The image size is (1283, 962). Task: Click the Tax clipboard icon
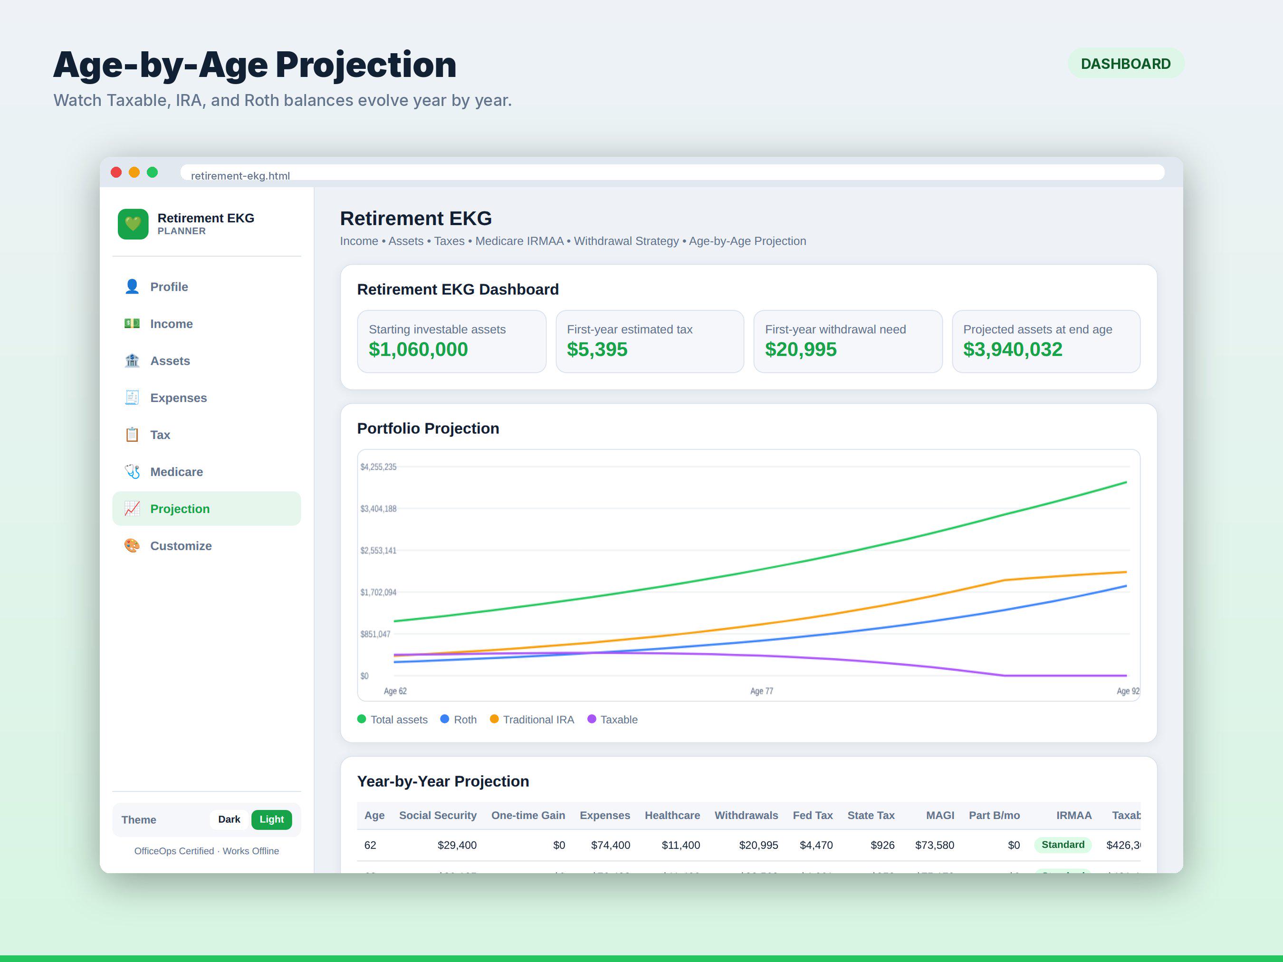point(132,435)
